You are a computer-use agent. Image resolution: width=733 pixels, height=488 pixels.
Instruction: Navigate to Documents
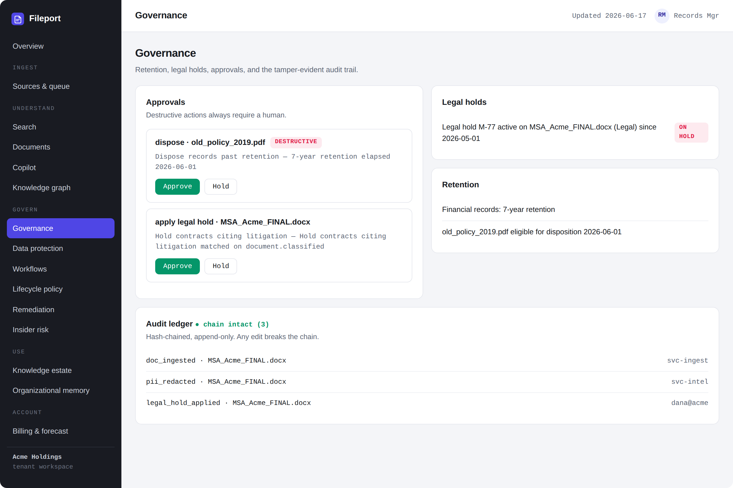coord(61,147)
